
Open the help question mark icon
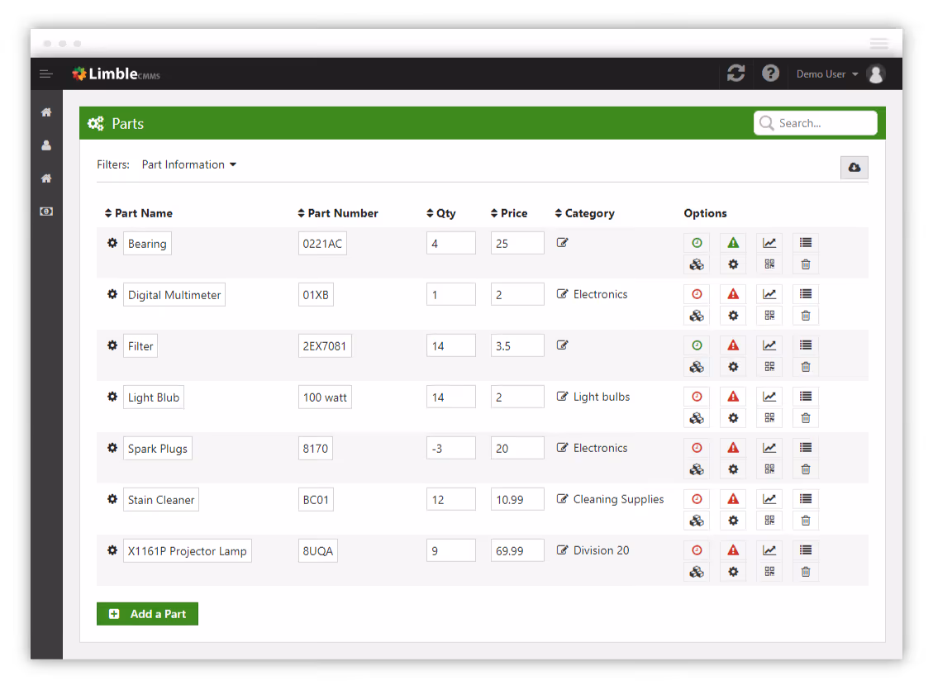coord(770,73)
